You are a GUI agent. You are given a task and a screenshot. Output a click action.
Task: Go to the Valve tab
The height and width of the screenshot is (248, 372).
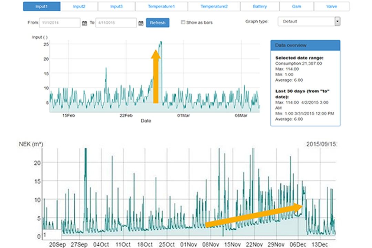pos(331,6)
